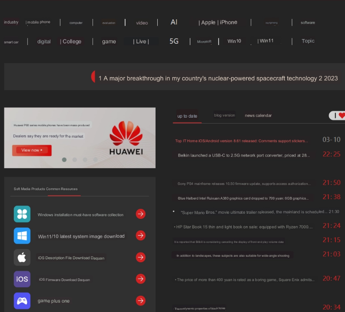This screenshot has width=345, height=312.
Task: Switch to the up to date tab
Action: 187,116
